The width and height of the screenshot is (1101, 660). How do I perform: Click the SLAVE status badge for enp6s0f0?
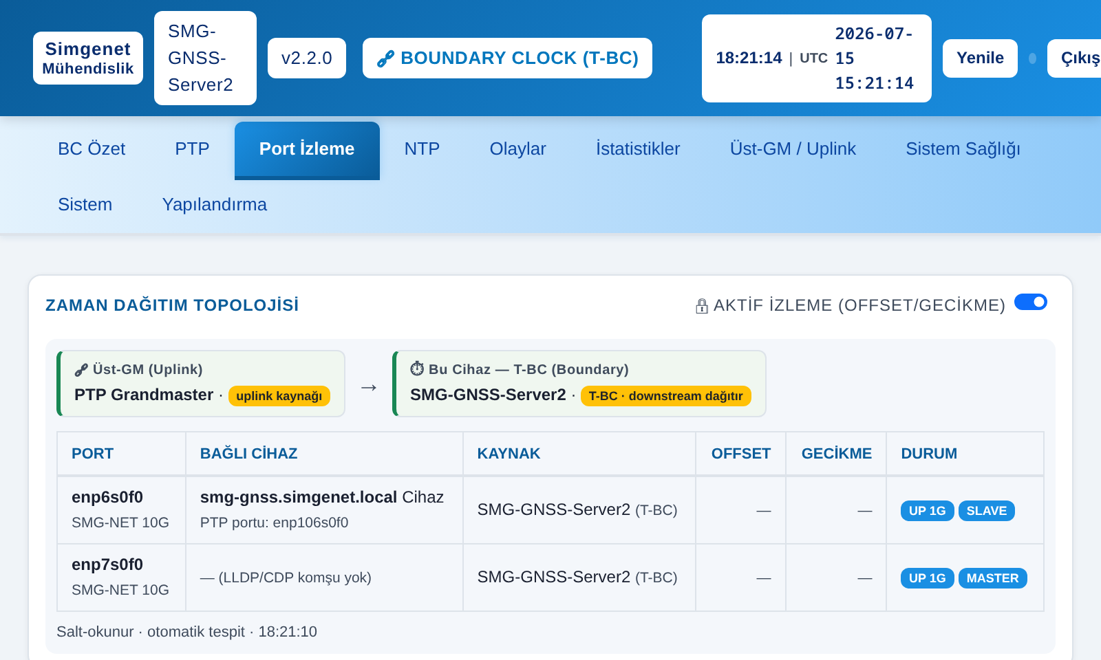point(986,511)
